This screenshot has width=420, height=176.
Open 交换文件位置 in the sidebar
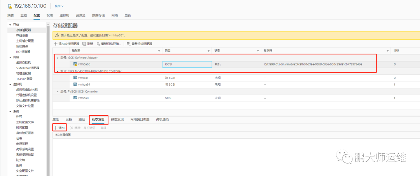(x=25, y=106)
